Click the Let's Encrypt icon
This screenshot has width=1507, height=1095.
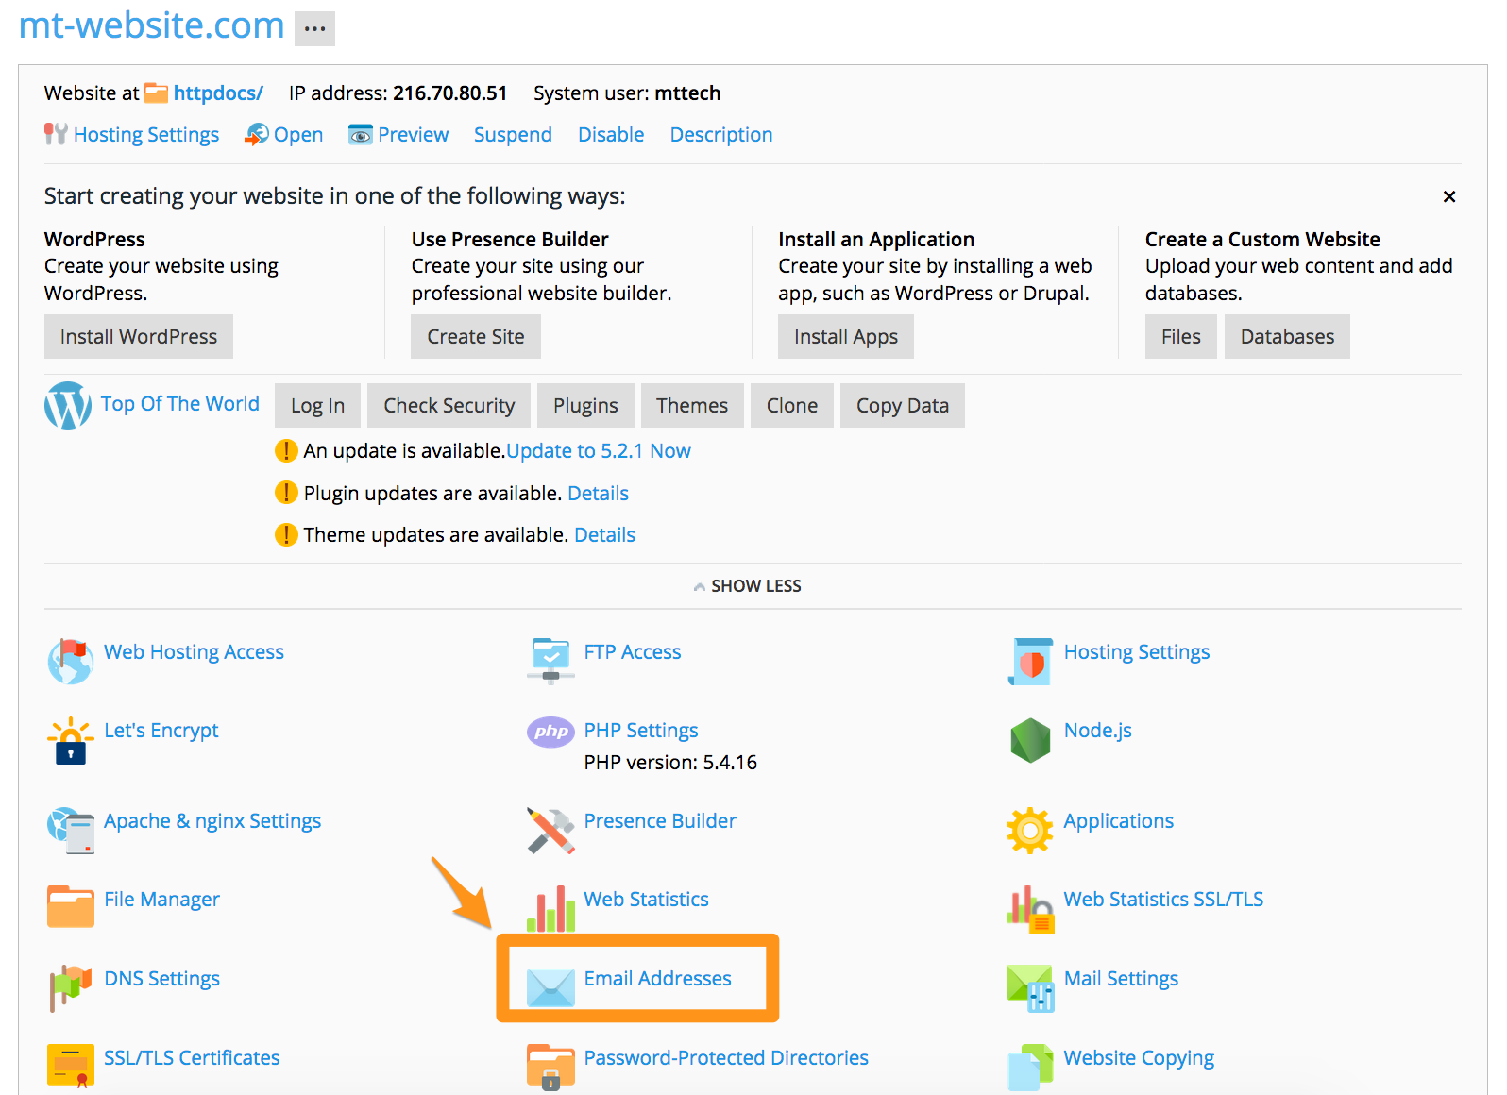pyautogui.click(x=70, y=740)
